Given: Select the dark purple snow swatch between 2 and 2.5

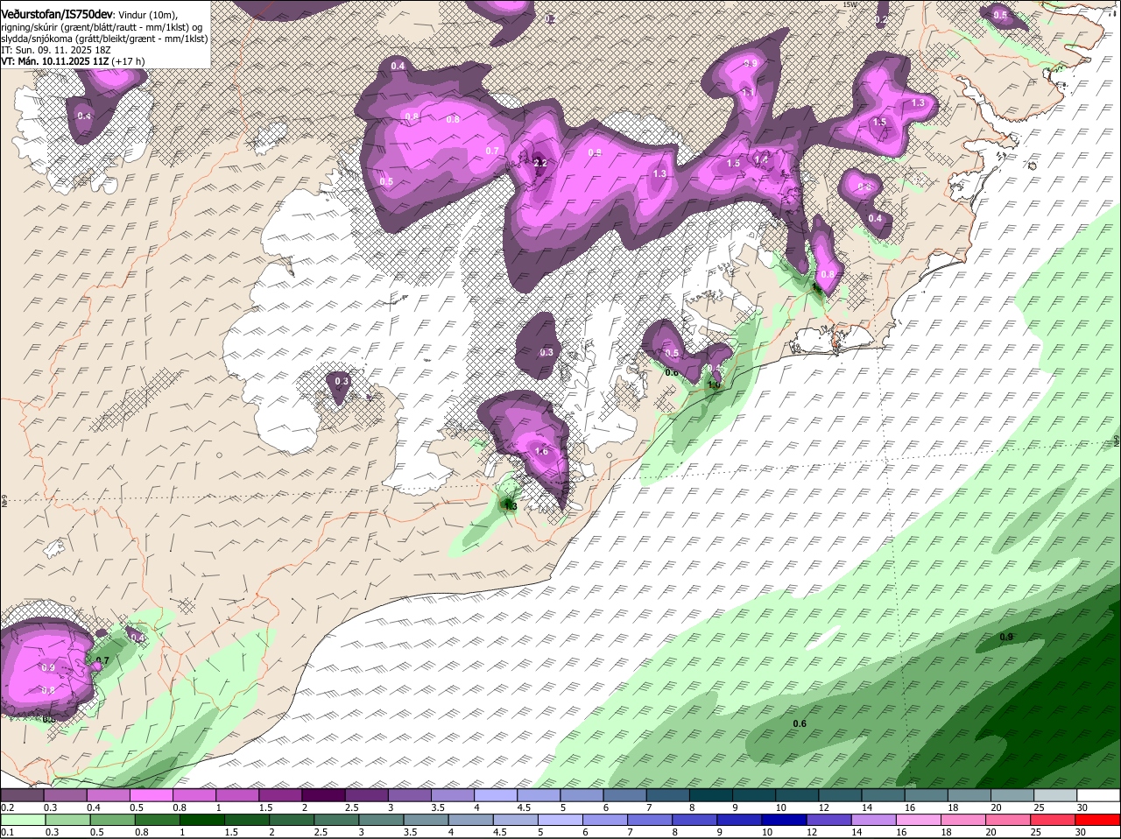Looking at the screenshot, I should (x=323, y=795).
